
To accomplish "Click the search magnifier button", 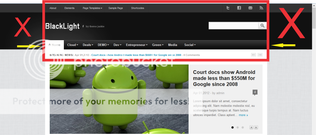I will pos(262,26).
